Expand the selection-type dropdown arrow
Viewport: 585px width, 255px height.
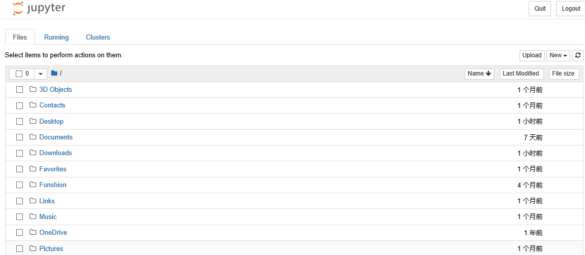tap(41, 74)
